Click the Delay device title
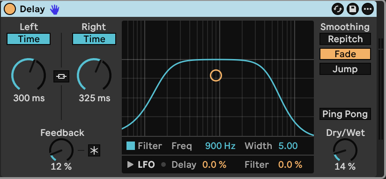This screenshot has width=386, height=179. [32, 9]
